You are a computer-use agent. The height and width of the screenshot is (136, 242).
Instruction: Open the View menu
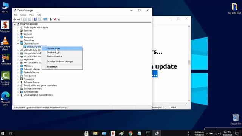tap(31, 15)
